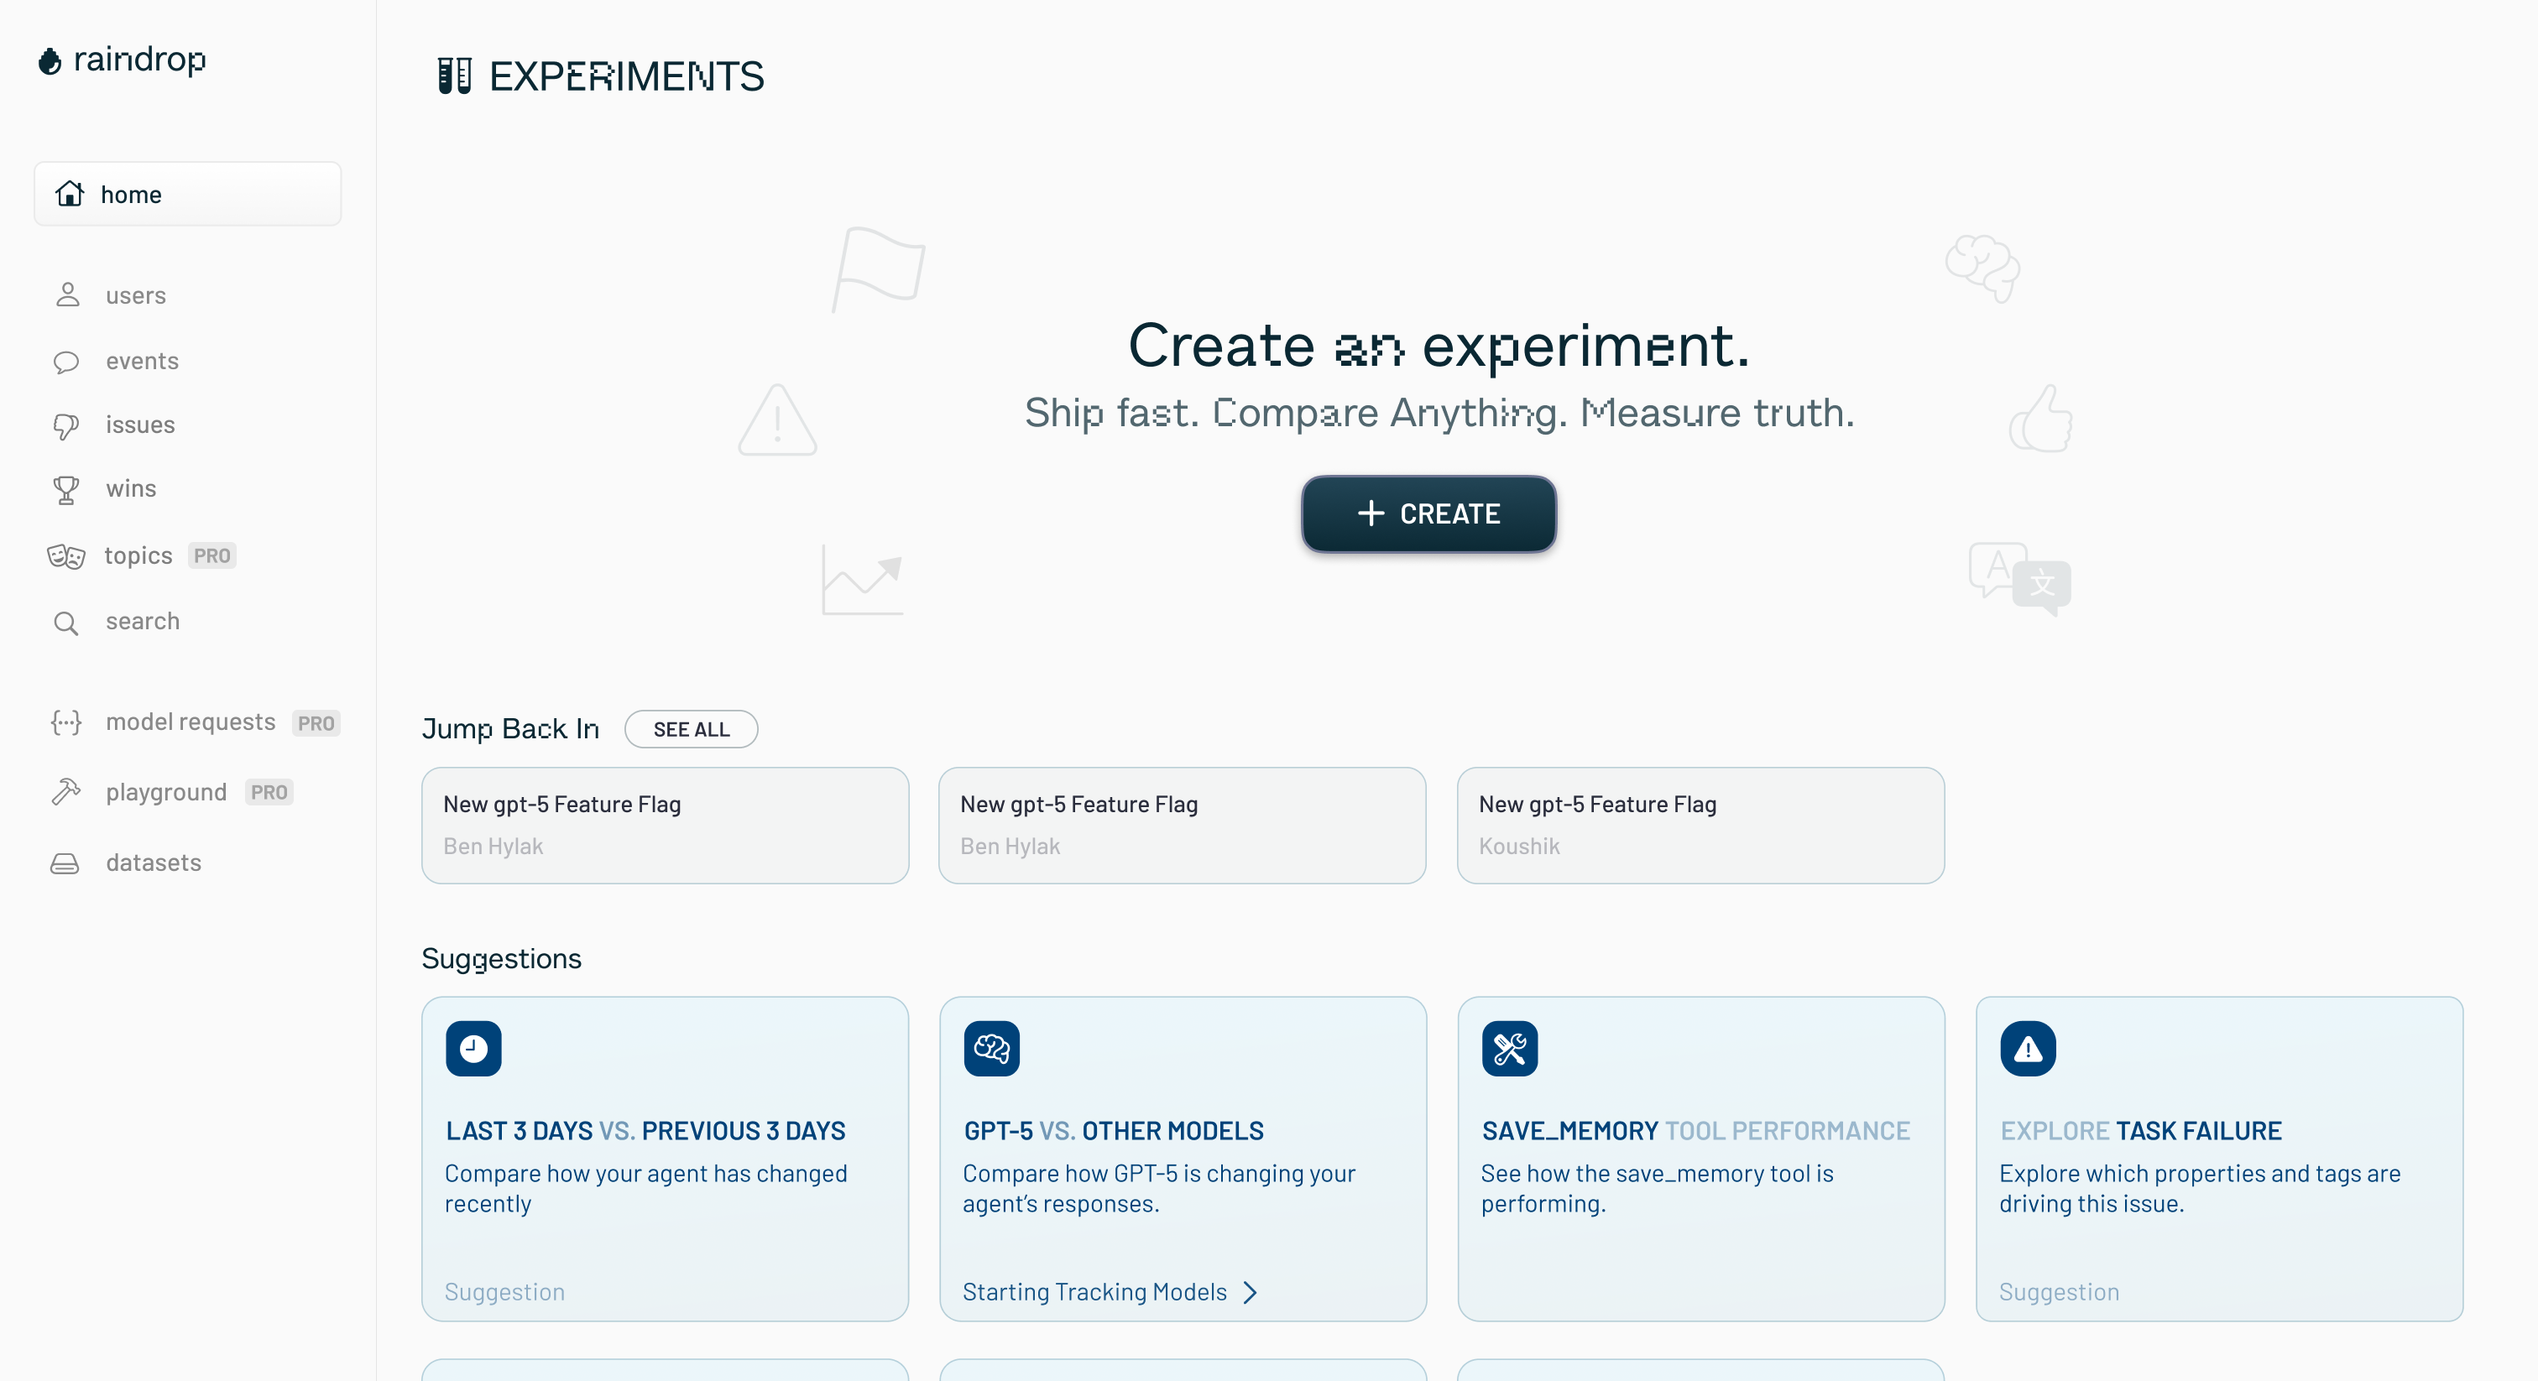Viewport: 2538px width, 1381px height.
Task: Select the users person icon in sidebar
Action: tap(66, 294)
